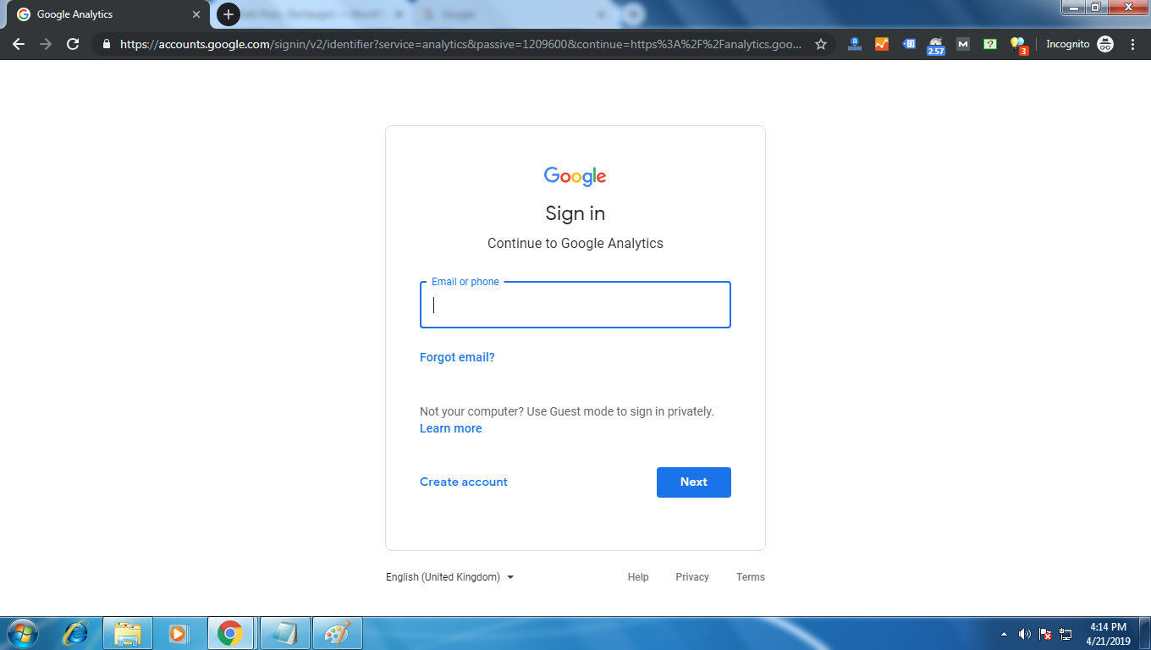Viewport: 1151px width, 650px height.
Task: Open the Forgot email? link
Action: (x=457, y=357)
